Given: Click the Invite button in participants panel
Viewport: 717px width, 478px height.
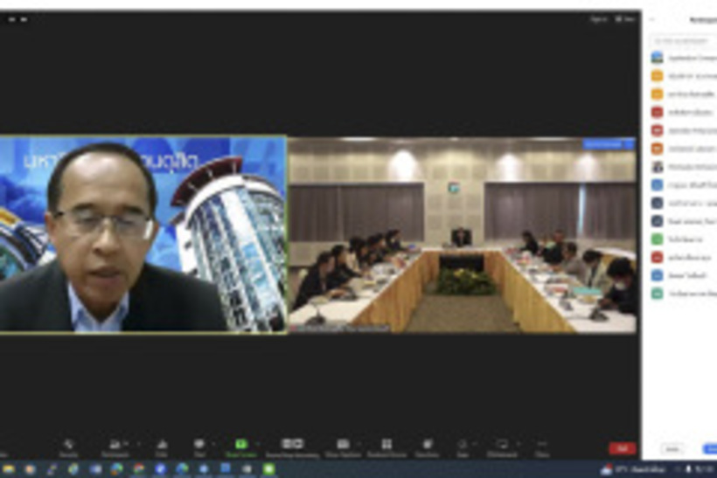Looking at the screenshot, I should [672, 449].
